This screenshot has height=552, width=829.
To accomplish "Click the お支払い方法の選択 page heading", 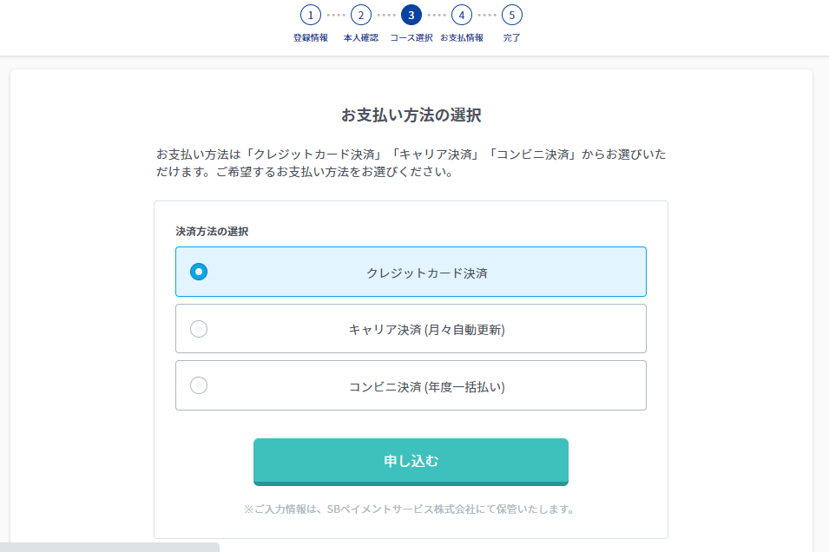I will tap(411, 115).
